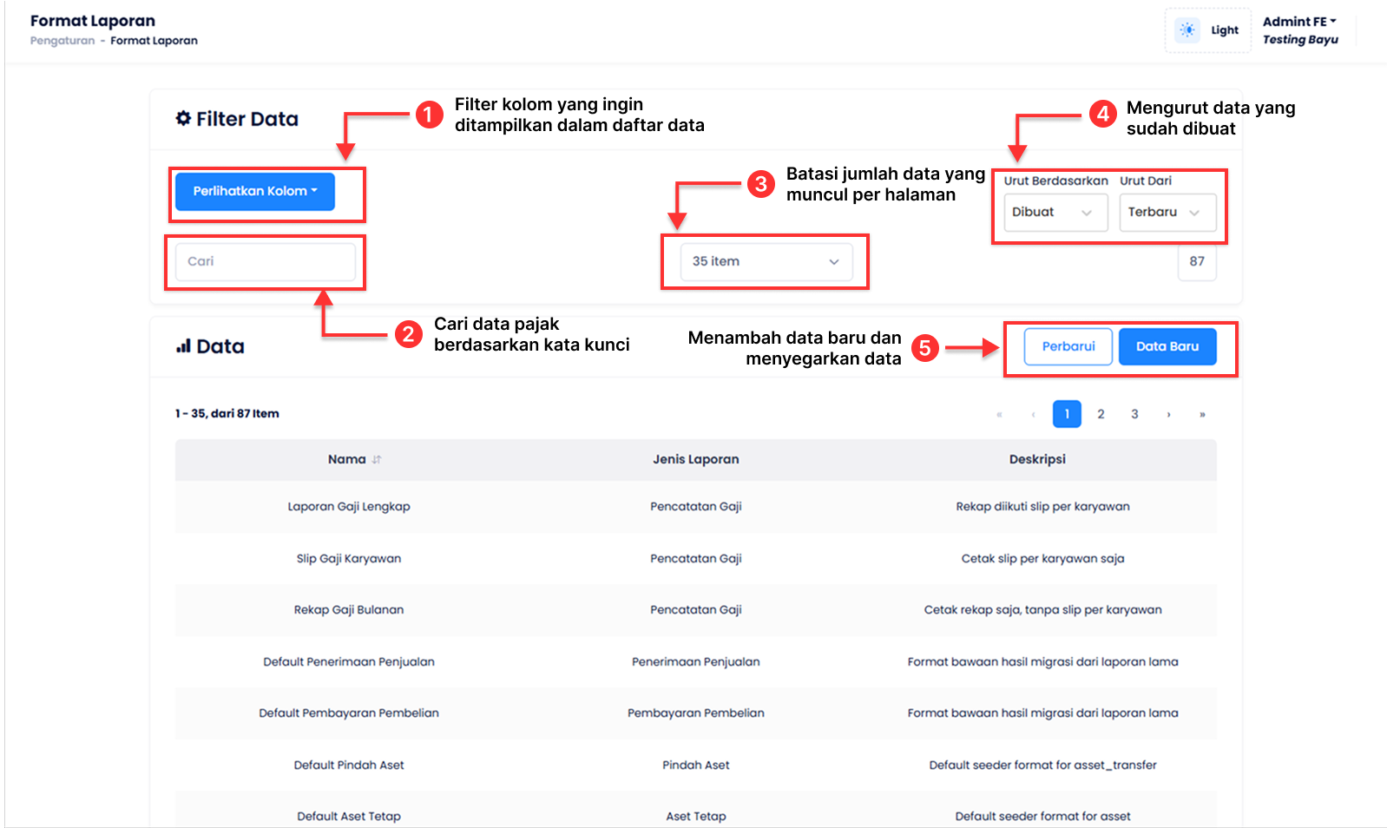This screenshot has height=828, width=1387.
Task: Open the Urut Dari Terbaru dropdown
Action: point(1167,212)
